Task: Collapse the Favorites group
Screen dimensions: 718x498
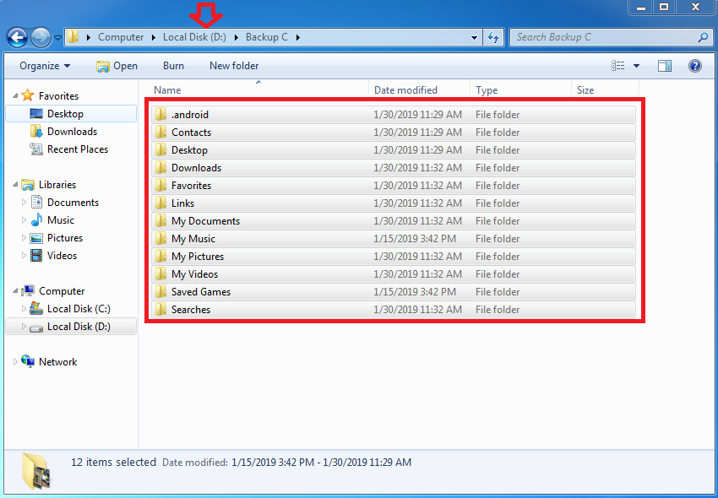Action: click(15, 95)
